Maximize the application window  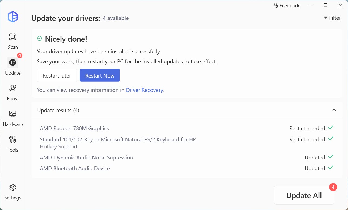pos(326,5)
